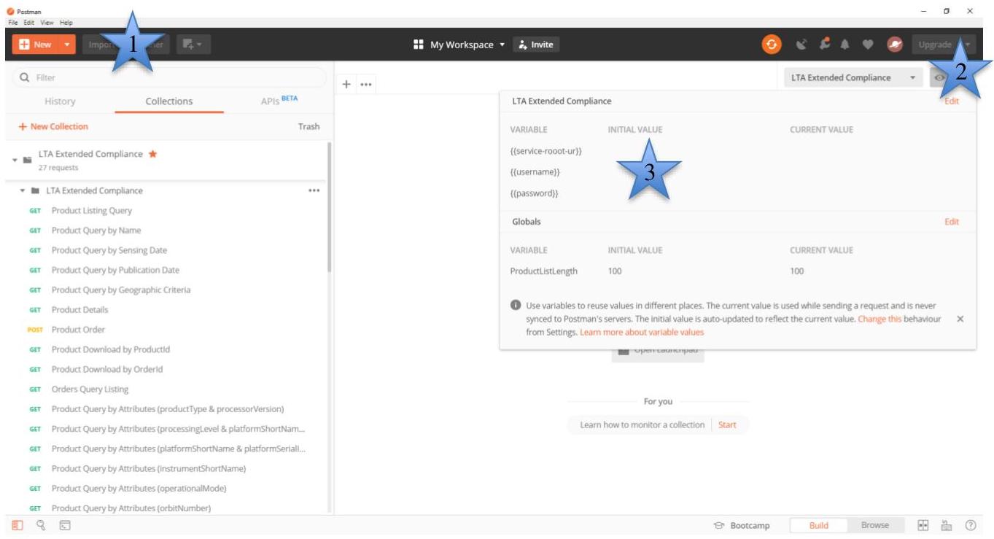994x539 pixels.
Task: Click the orange sync status icon
Action: click(771, 44)
